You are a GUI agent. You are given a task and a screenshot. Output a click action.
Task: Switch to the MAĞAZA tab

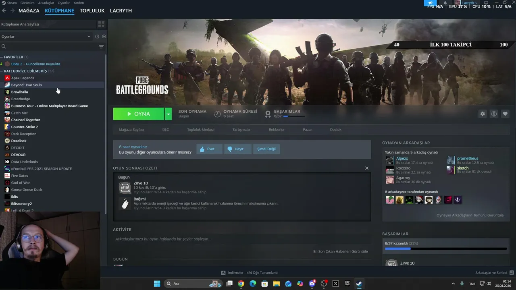29,11
